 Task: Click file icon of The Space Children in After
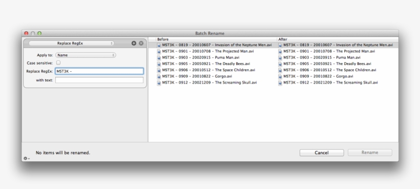tap(280, 70)
